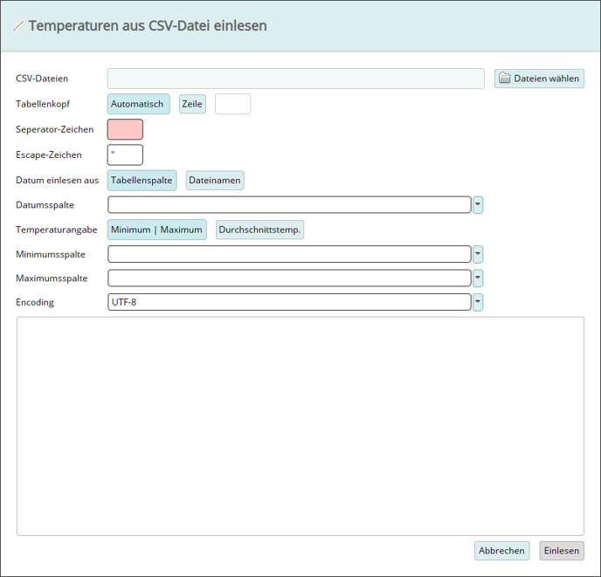Switch date source to Dateinamen
This screenshot has height=577, width=601.
pos(215,180)
